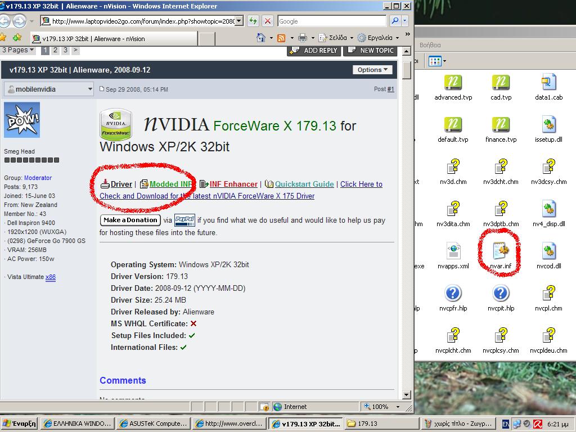Select nv3d.chm help file
576x432 pixels.
click(x=453, y=172)
